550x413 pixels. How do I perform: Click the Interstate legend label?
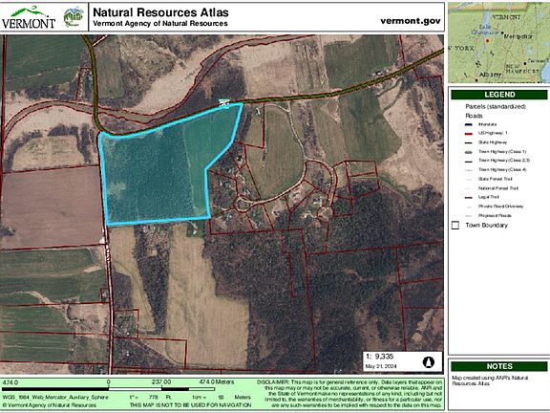(487, 124)
